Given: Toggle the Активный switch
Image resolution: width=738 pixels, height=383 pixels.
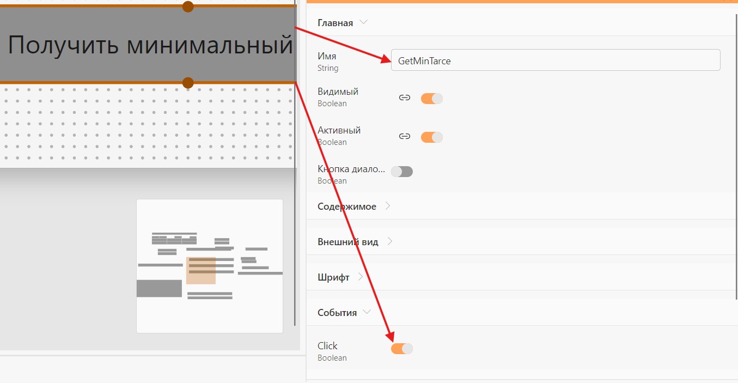Looking at the screenshot, I should point(432,137).
